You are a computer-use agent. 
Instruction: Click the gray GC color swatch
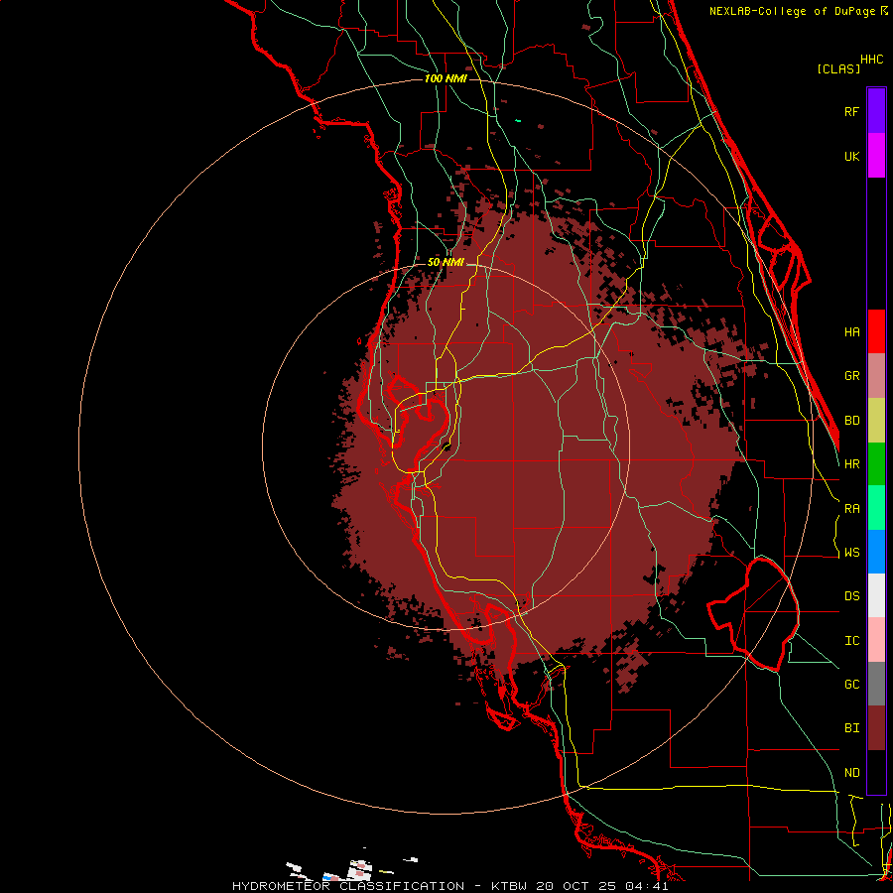coord(876,684)
